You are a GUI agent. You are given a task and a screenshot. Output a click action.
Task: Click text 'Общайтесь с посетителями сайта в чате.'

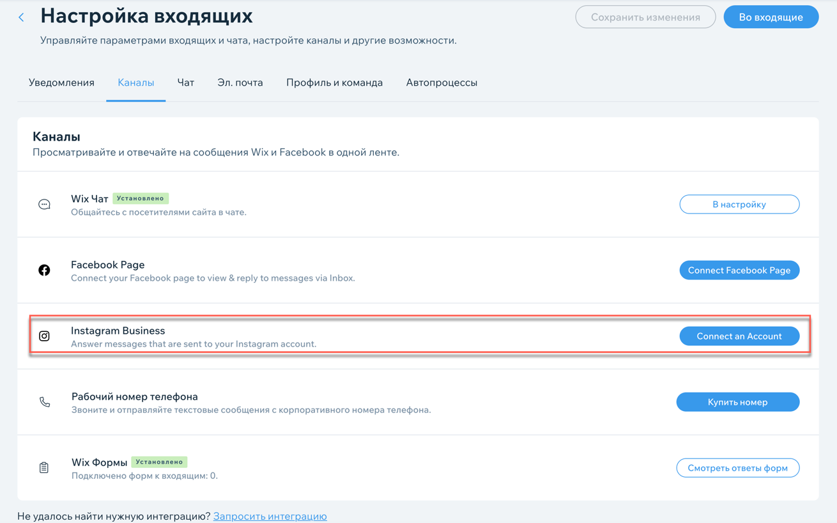pos(158,212)
